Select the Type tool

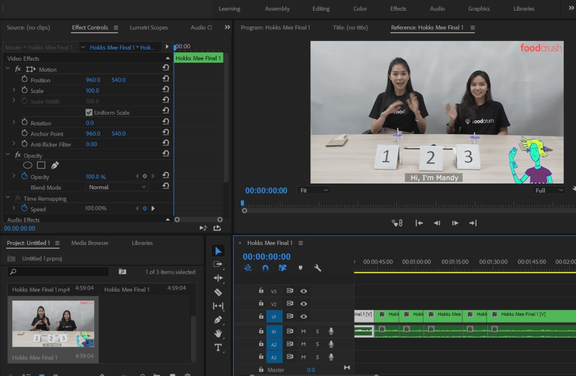coord(218,347)
